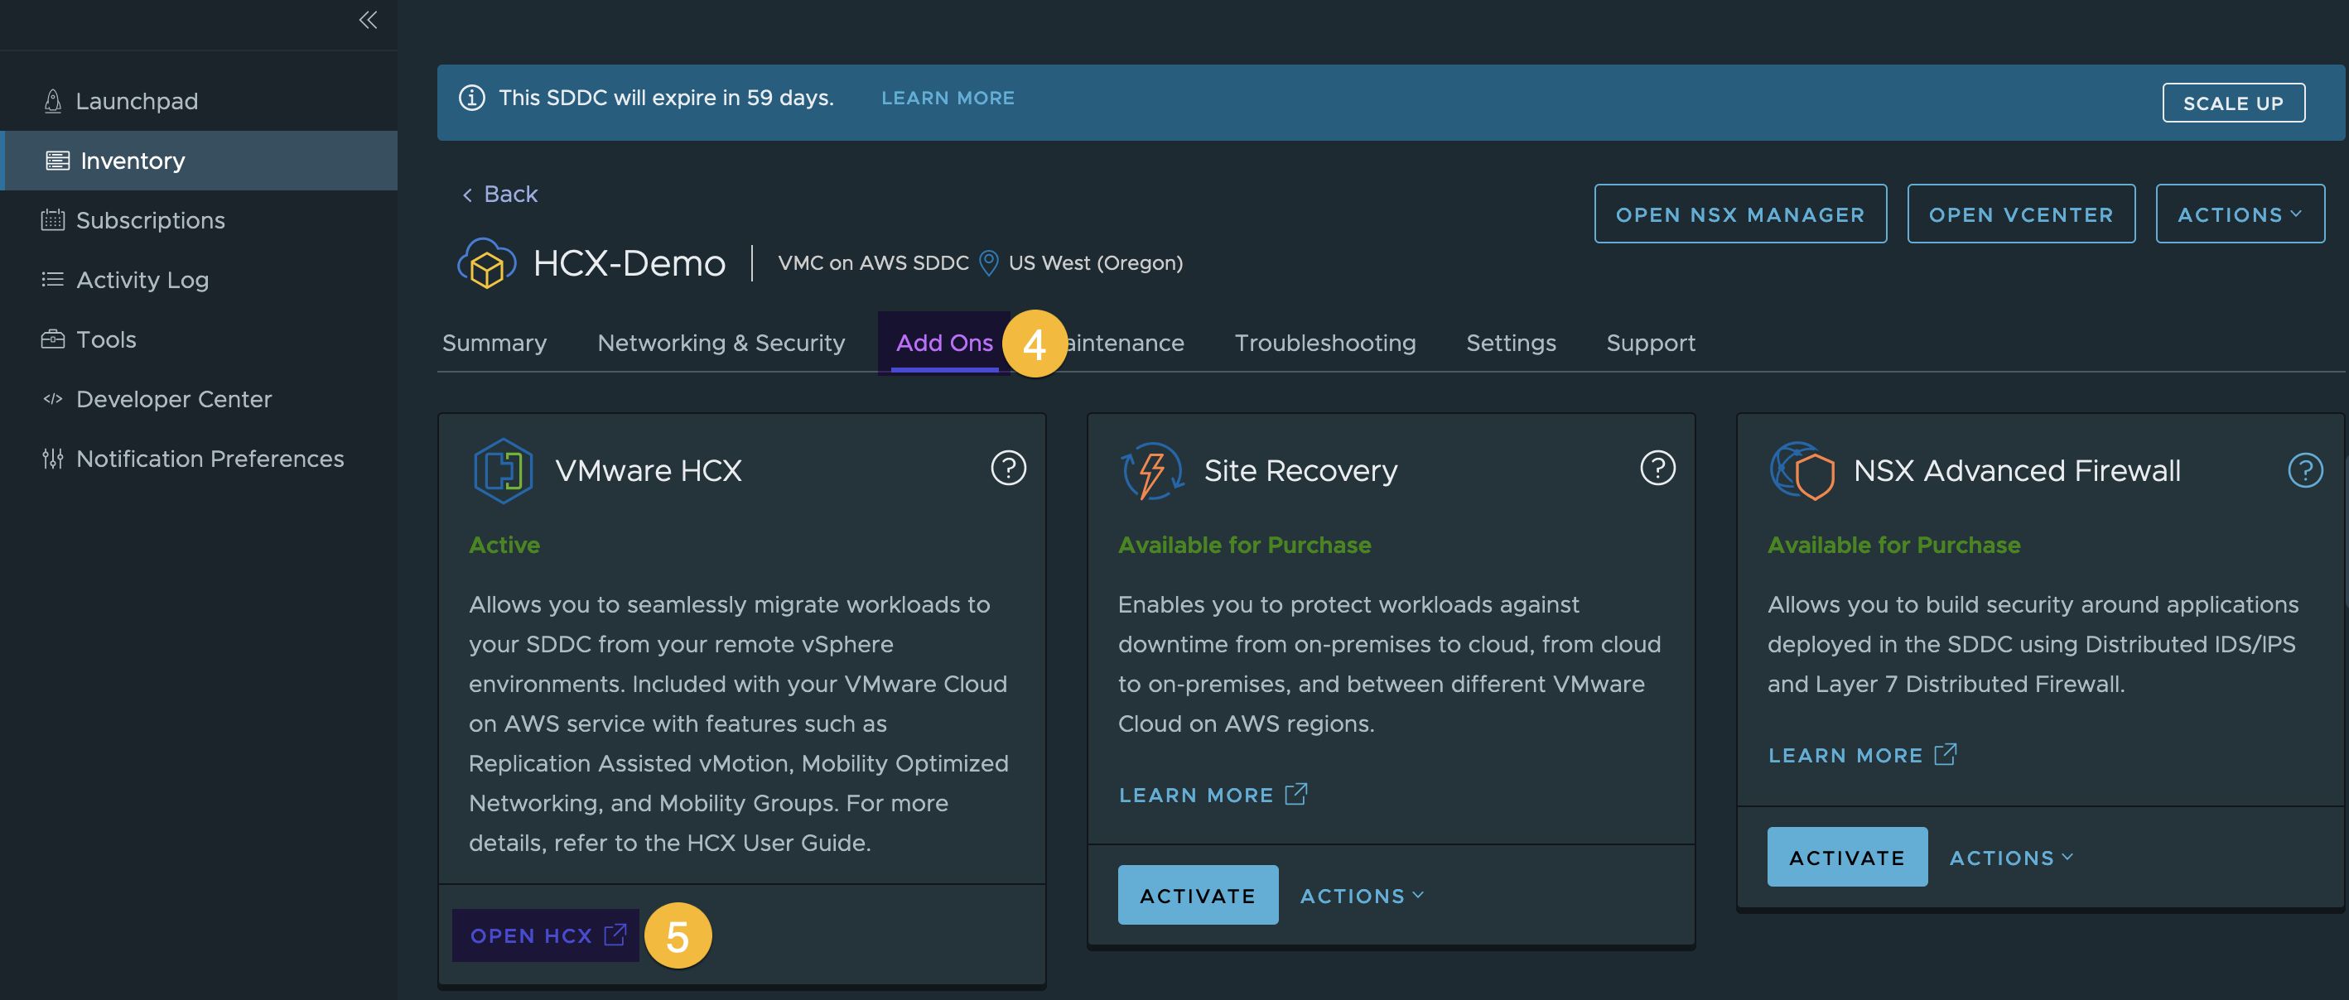
Task: Click Learn More text on Site Recovery card
Action: [x=1195, y=795]
